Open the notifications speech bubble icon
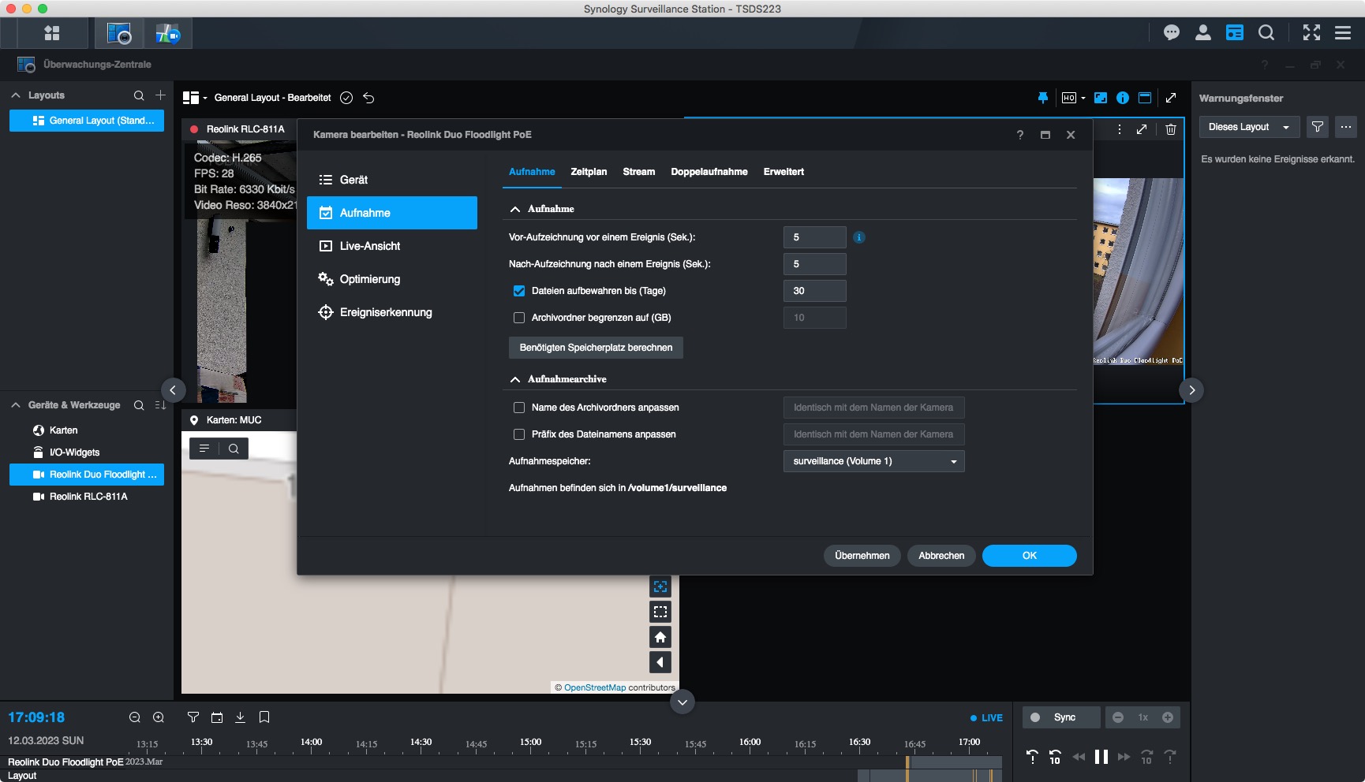 tap(1171, 32)
